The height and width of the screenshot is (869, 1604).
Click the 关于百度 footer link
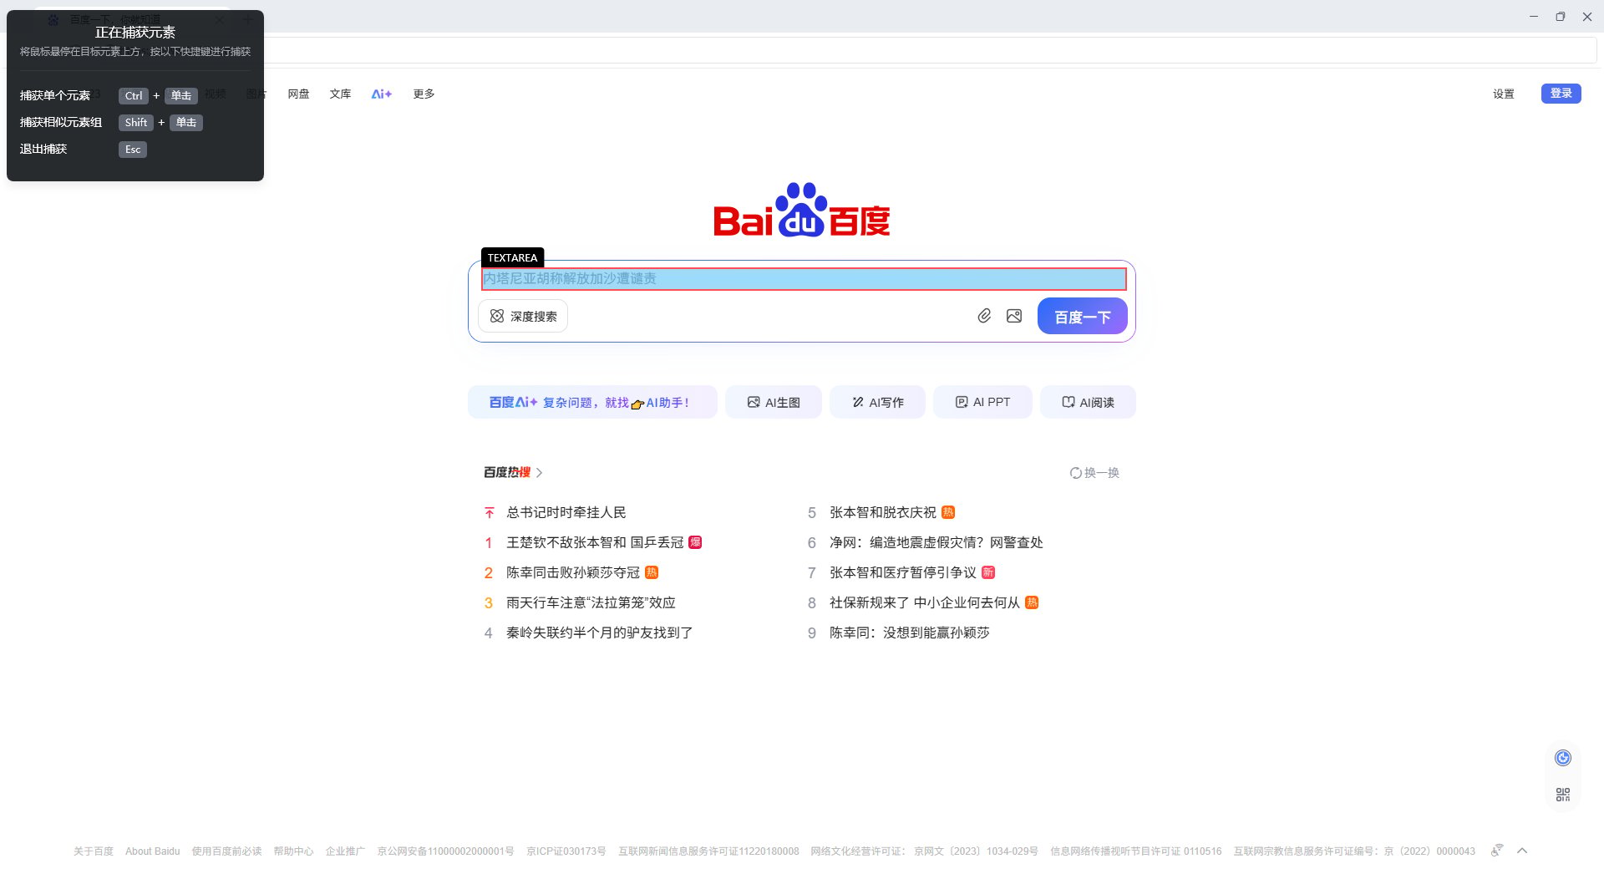[94, 851]
